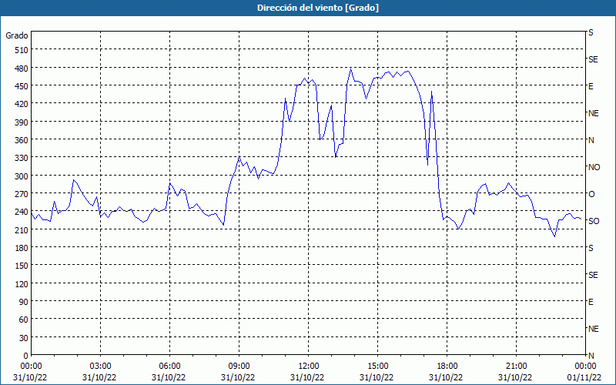The height and width of the screenshot is (385, 616).
Task: Click the 240 value on the y-axis
Action: (x=22, y=213)
